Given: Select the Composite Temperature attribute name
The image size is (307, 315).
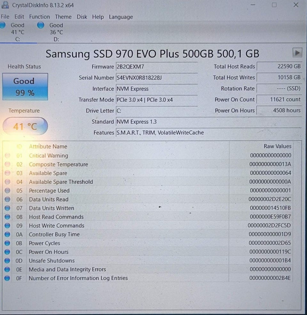Looking at the screenshot, I should click(59, 164).
